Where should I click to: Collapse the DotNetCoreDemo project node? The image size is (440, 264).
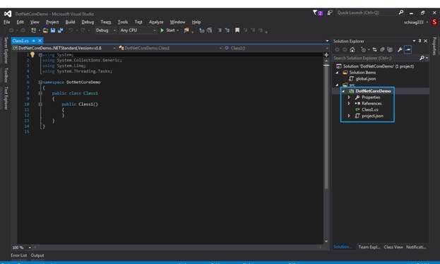(x=343, y=91)
